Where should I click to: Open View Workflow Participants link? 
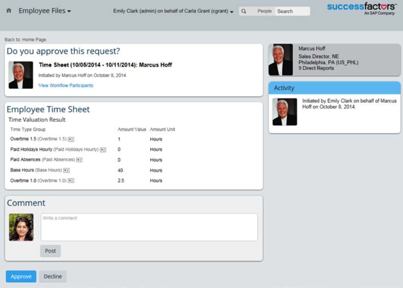[x=66, y=85]
